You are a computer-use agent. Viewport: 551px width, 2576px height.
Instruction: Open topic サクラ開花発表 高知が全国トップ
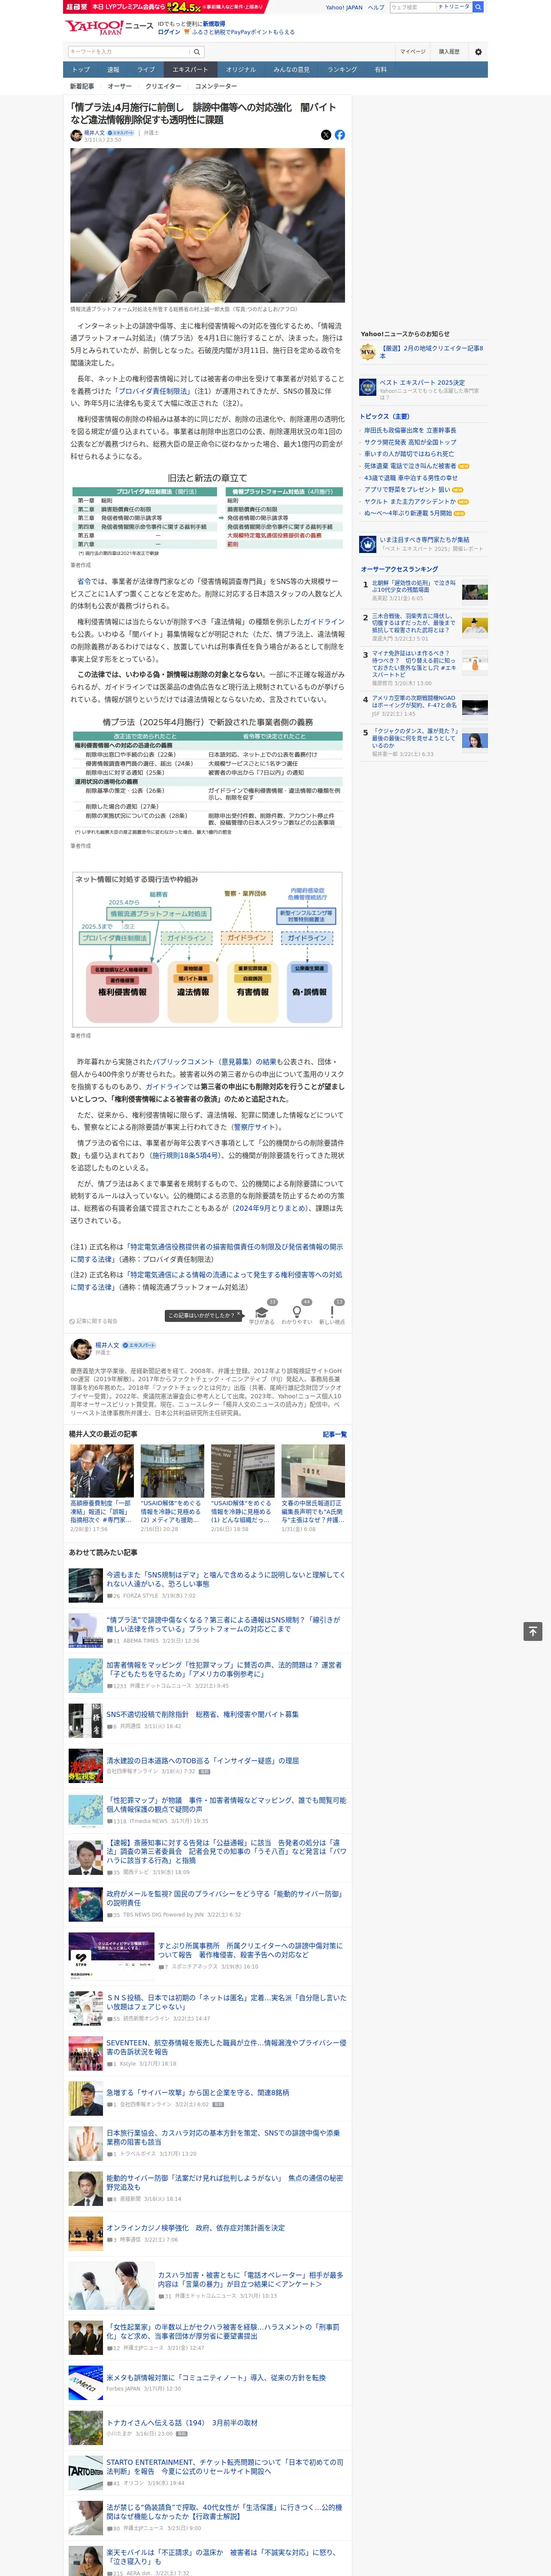click(410, 442)
